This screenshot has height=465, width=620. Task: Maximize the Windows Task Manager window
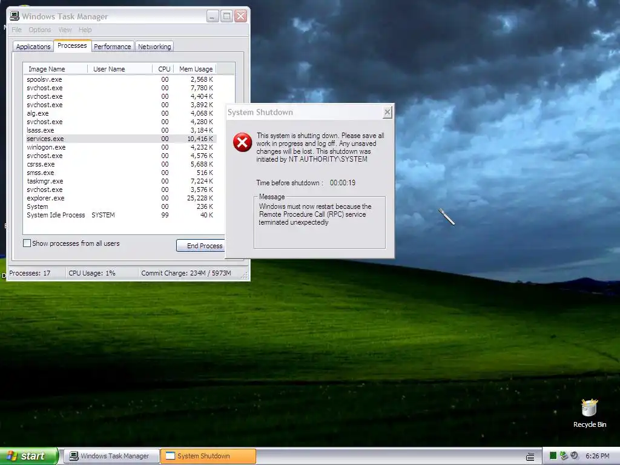tap(226, 16)
